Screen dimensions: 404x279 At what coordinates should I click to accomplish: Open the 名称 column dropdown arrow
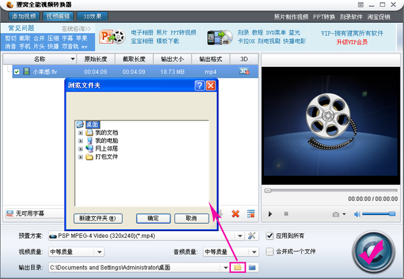pos(73,59)
